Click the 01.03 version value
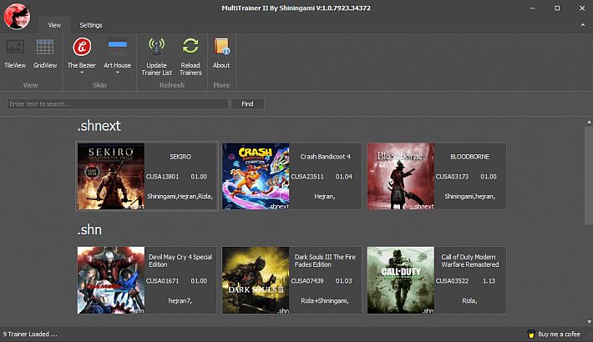The image size is (593, 342). (343, 281)
